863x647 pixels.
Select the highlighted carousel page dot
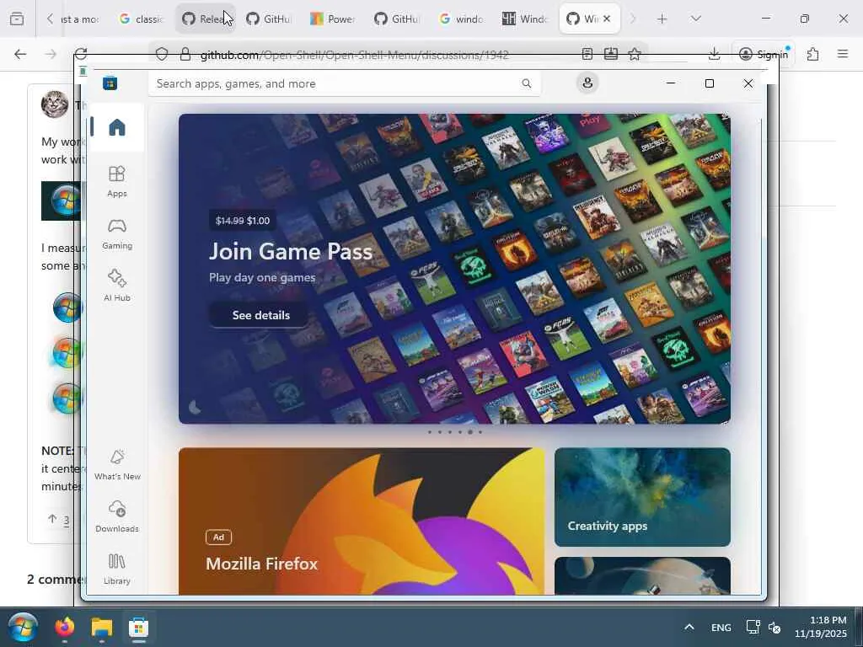point(470,432)
